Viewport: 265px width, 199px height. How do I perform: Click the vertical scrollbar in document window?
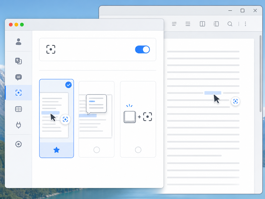[261, 74]
